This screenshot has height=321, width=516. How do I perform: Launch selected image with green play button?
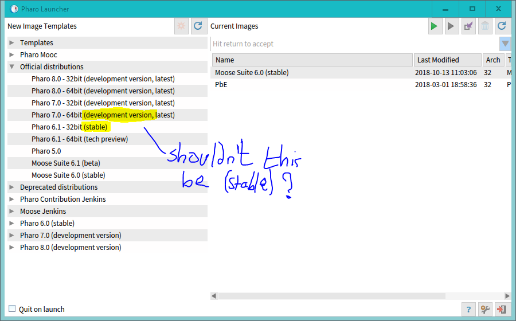[435, 26]
